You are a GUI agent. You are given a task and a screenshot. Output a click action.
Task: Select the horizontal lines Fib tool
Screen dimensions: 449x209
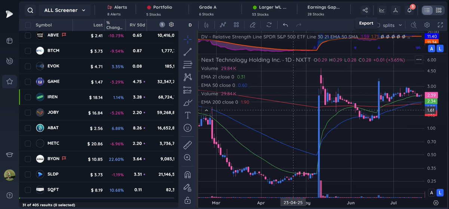coord(188,64)
